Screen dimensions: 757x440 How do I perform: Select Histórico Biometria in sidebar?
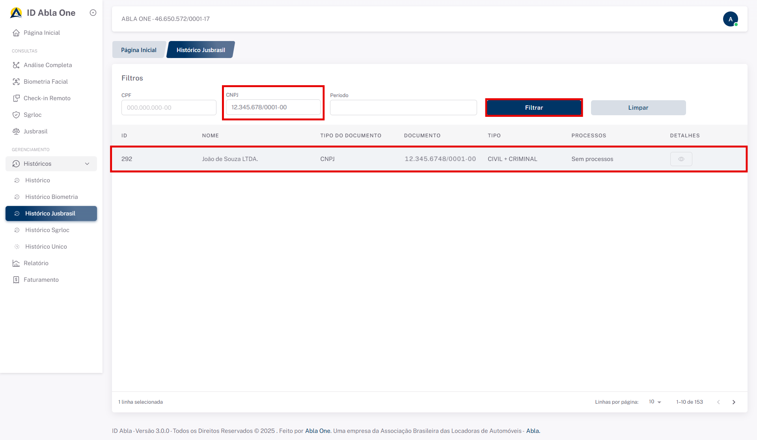pos(51,197)
